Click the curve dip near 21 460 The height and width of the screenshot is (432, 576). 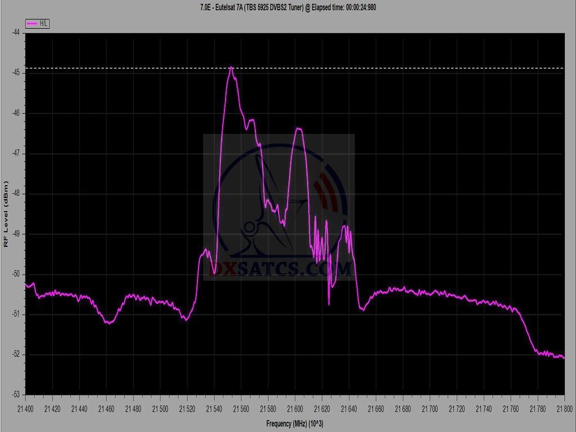click(109, 323)
